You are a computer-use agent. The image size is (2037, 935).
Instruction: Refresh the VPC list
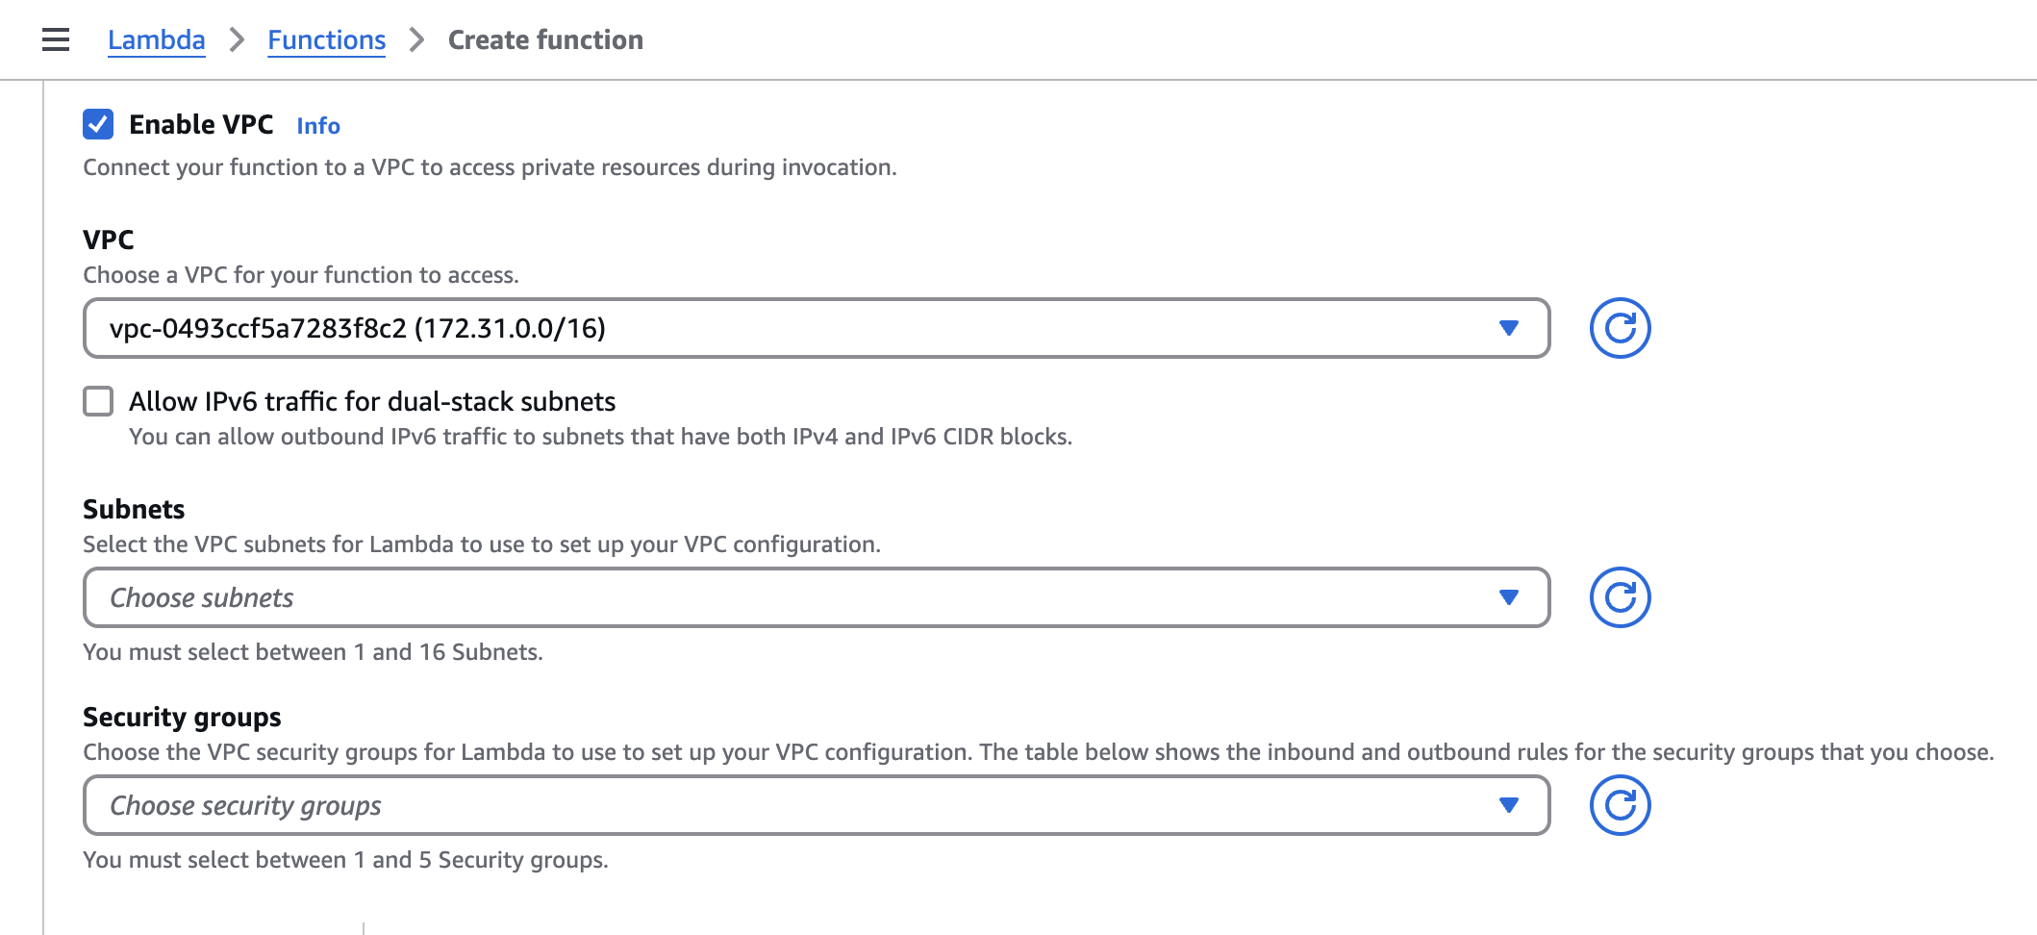[x=1620, y=328]
